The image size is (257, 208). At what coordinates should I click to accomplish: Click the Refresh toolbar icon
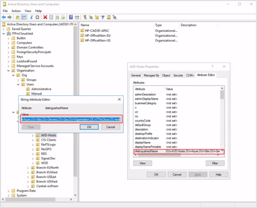57,17
